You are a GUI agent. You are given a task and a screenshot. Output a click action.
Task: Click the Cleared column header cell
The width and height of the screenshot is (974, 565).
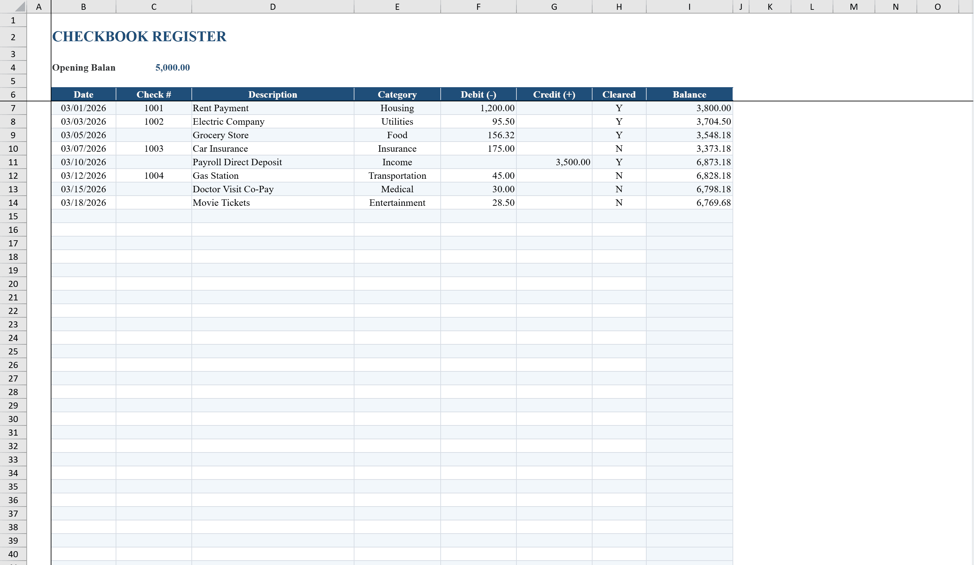pos(619,94)
